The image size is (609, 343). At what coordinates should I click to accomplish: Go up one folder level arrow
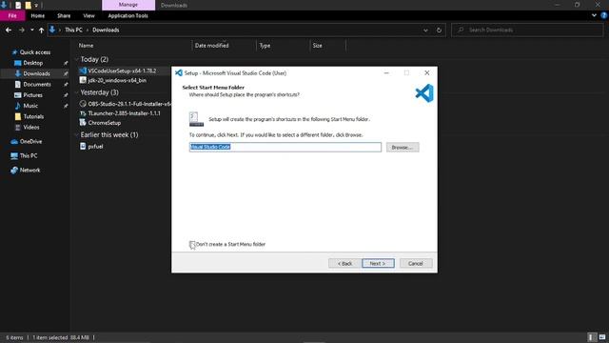click(x=41, y=30)
